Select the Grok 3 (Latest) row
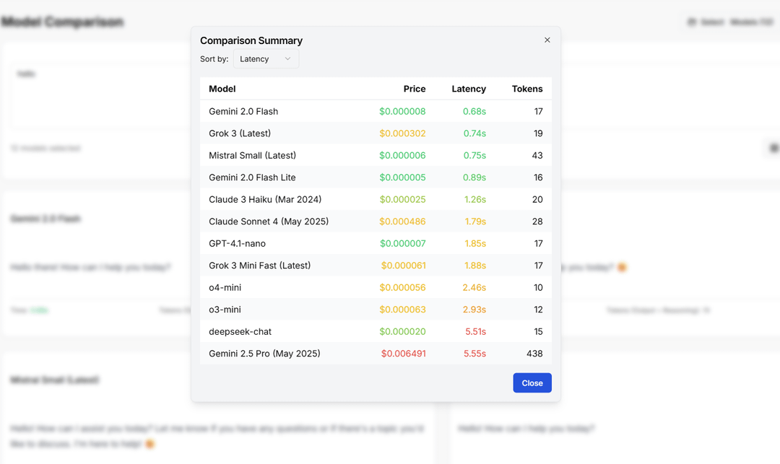780x464 pixels. coord(376,133)
